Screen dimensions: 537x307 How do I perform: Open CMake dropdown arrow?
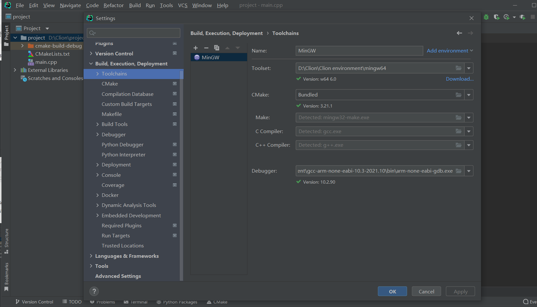click(469, 95)
